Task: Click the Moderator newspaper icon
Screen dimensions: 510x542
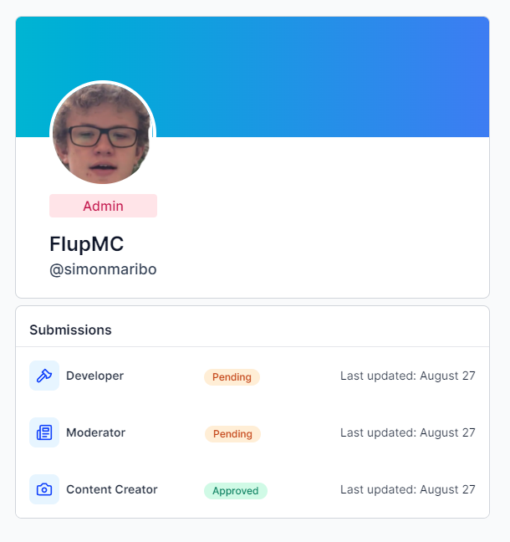Action: [x=44, y=432]
